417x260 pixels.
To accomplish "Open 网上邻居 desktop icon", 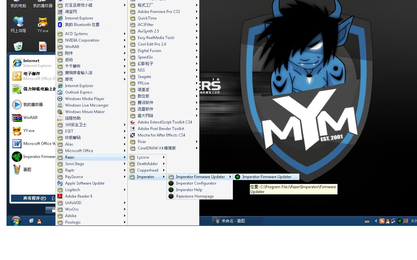I will click(x=18, y=25).
